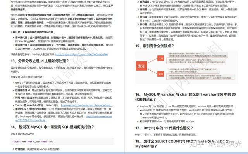Click the 中间件代理 bullet item
This screenshot has width=248, height=154.
64,47
